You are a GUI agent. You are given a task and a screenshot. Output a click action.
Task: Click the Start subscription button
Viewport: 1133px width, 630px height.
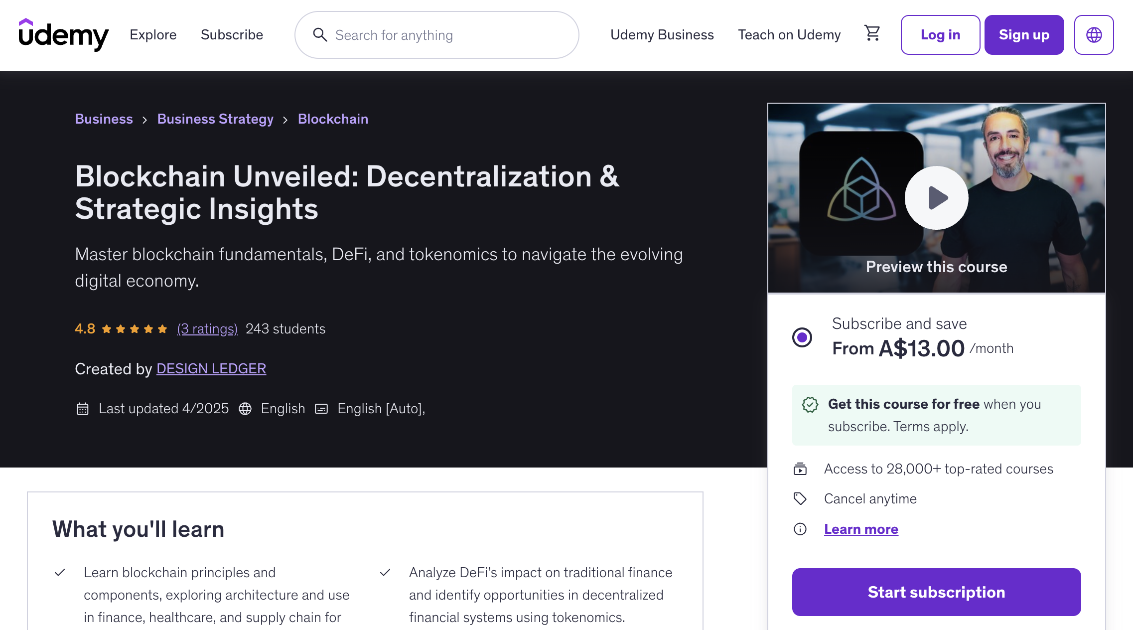[x=937, y=592]
